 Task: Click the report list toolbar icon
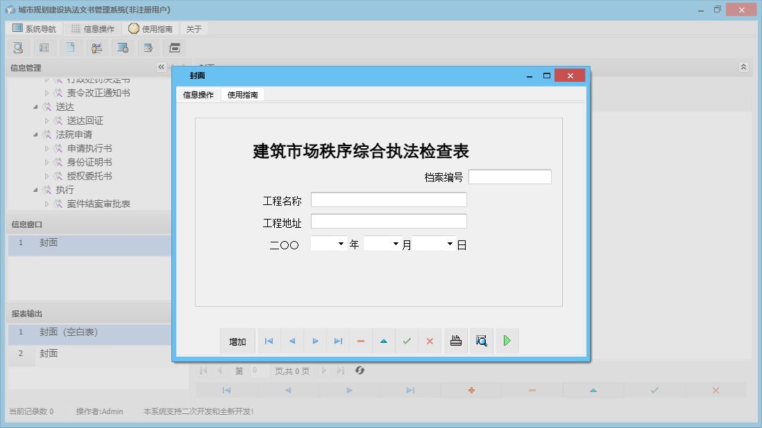tap(44, 48)
